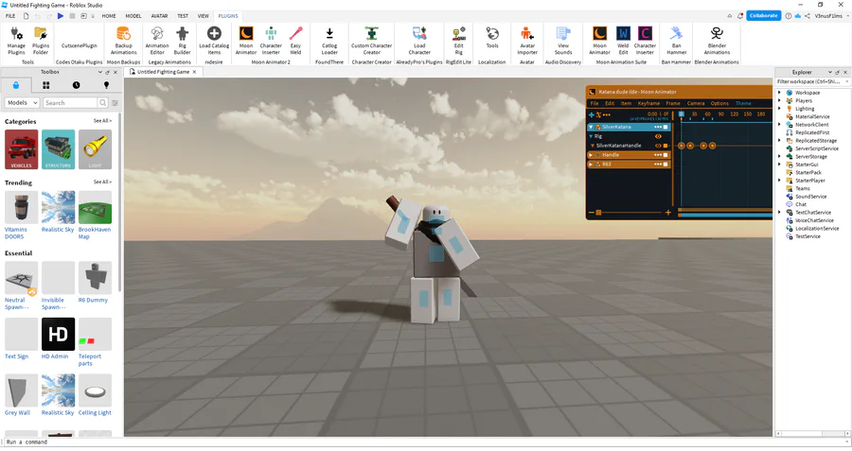
Task: Open the FILE menu
Action: coord(10,16)
